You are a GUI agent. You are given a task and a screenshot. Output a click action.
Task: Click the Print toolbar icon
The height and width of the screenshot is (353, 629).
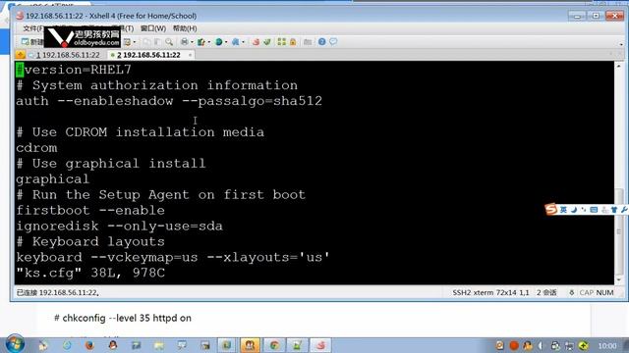click(184, 41)
